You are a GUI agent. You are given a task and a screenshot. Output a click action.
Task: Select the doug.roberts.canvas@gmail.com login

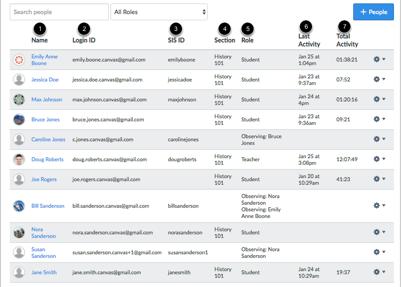pos(110,160)
